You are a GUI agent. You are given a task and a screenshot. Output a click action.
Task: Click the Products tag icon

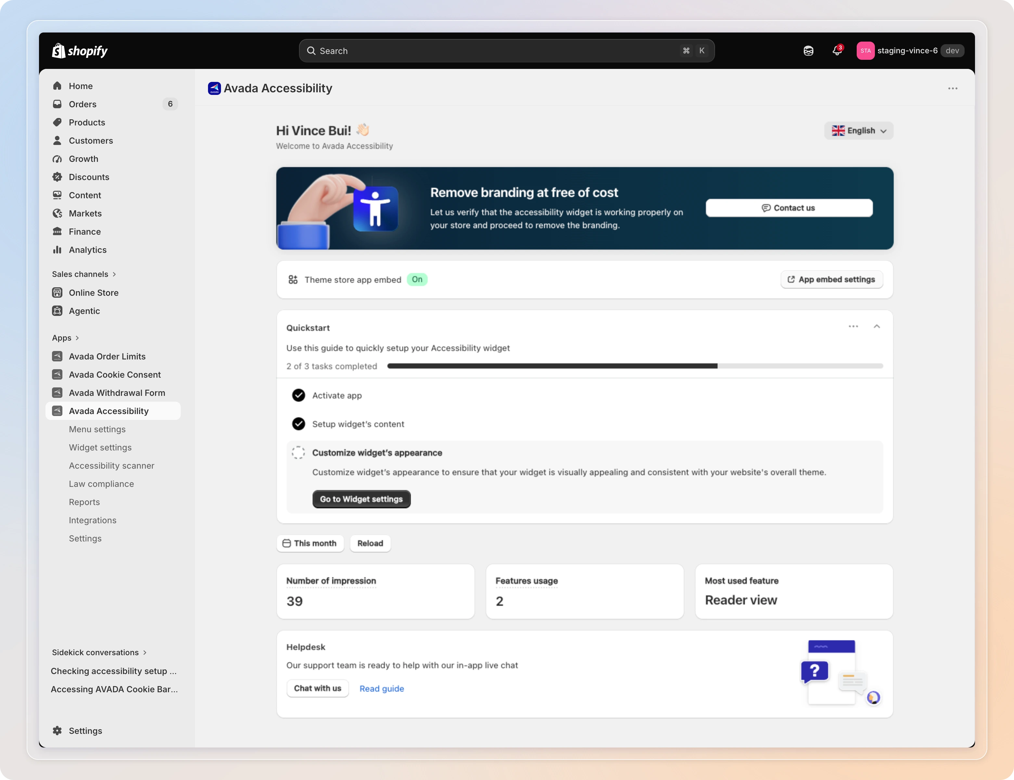pyautogui.click(x=57, y=122)
